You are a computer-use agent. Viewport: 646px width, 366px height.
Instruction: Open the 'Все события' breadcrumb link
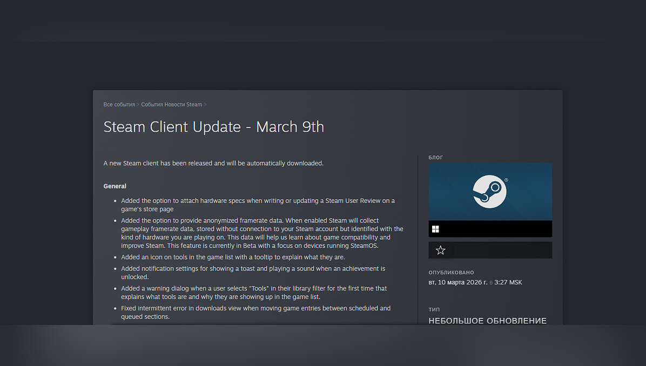[119, 105]
